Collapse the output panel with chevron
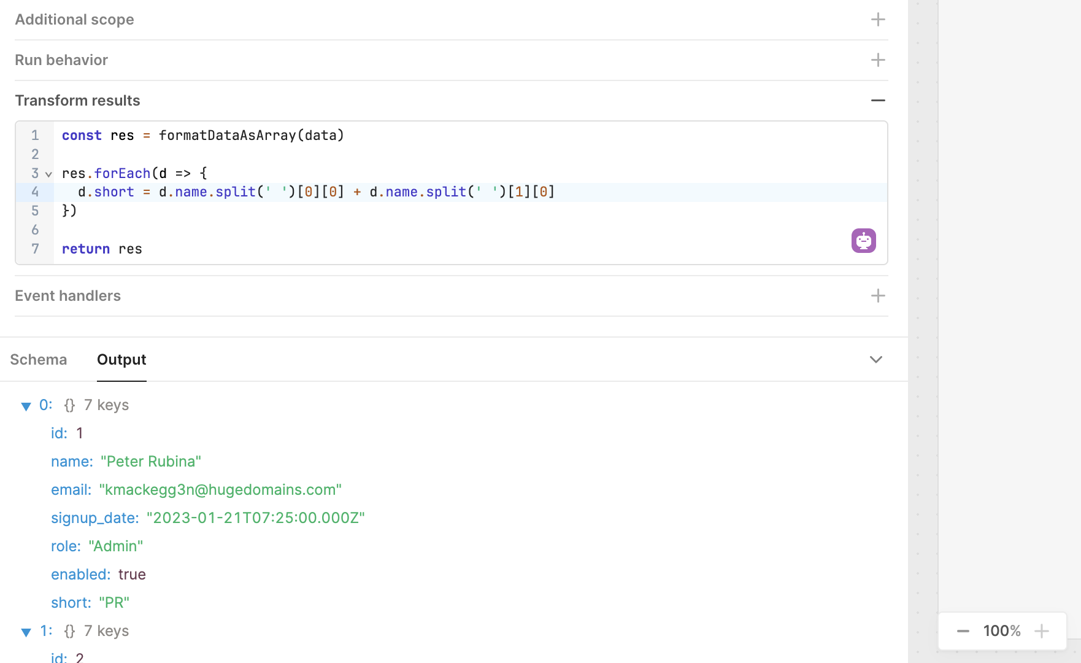This screenshot has width=1081, height=663. pos(875,360)
